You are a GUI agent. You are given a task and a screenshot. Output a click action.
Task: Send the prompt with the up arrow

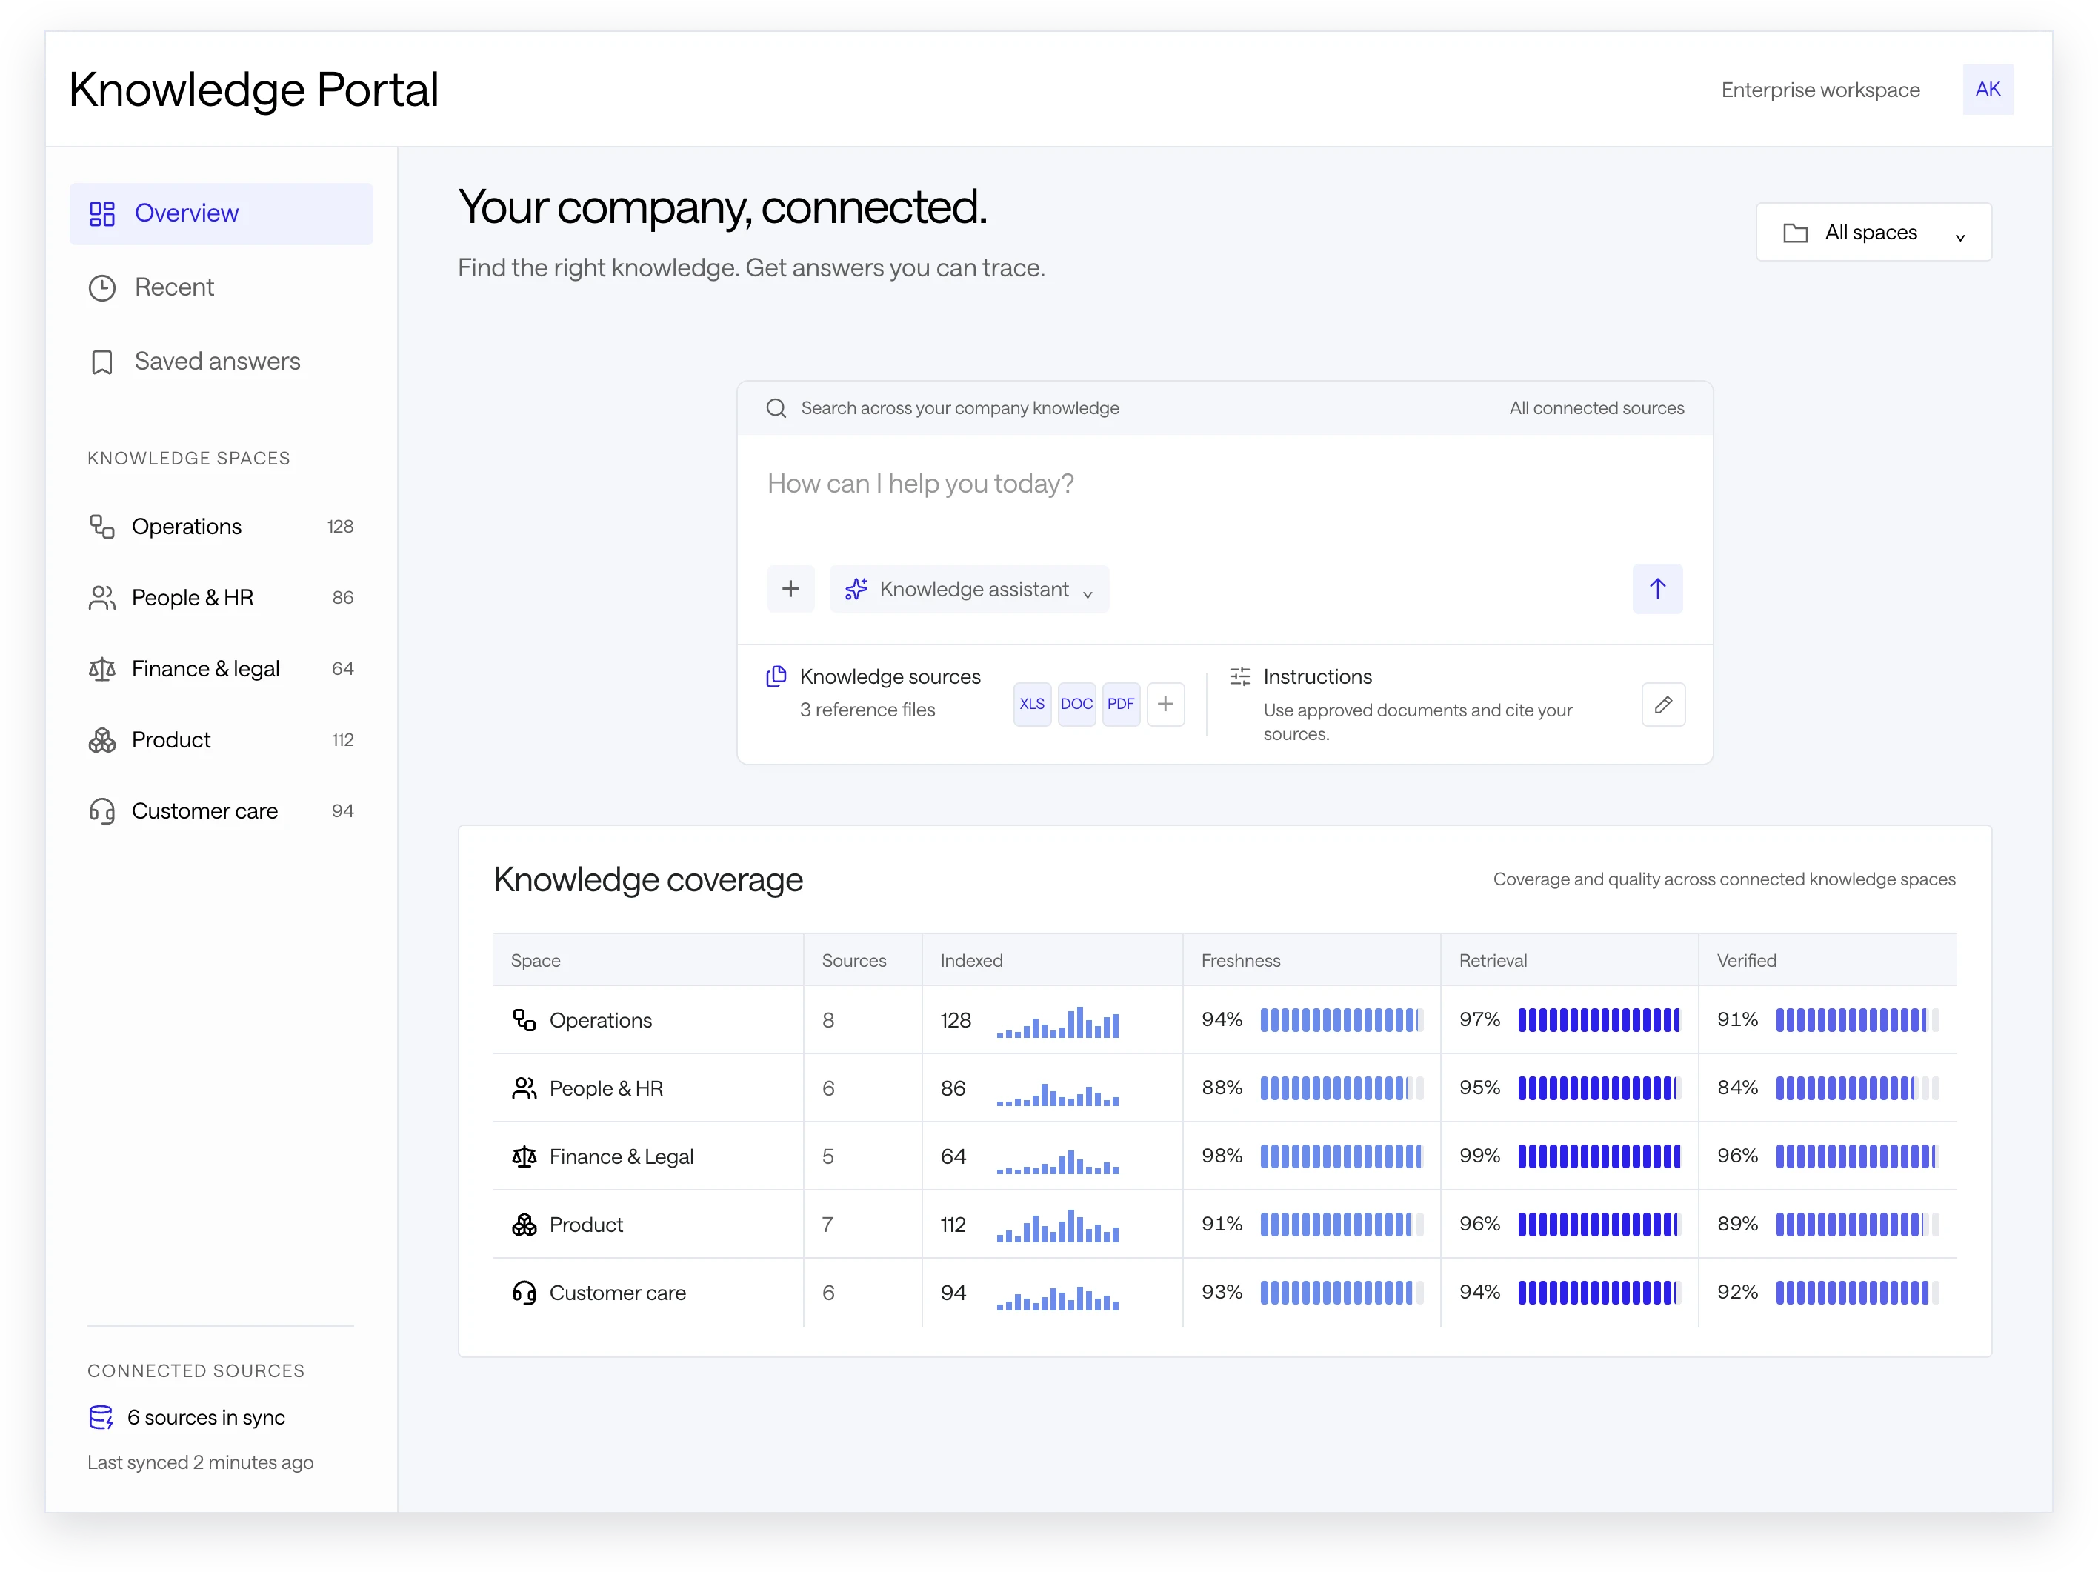tap(1657, 589)
